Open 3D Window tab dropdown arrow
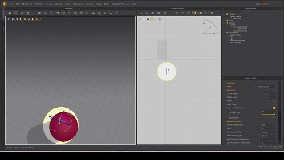284x160 pixels. 79,8
